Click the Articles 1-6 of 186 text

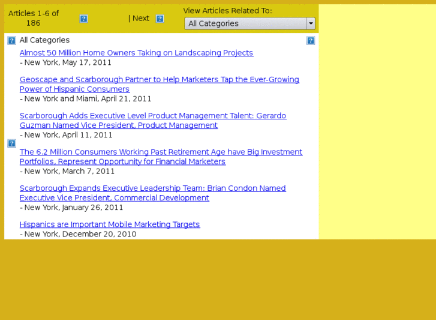point(34,19)
